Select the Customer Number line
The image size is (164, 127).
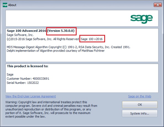[x=28, y=79]
